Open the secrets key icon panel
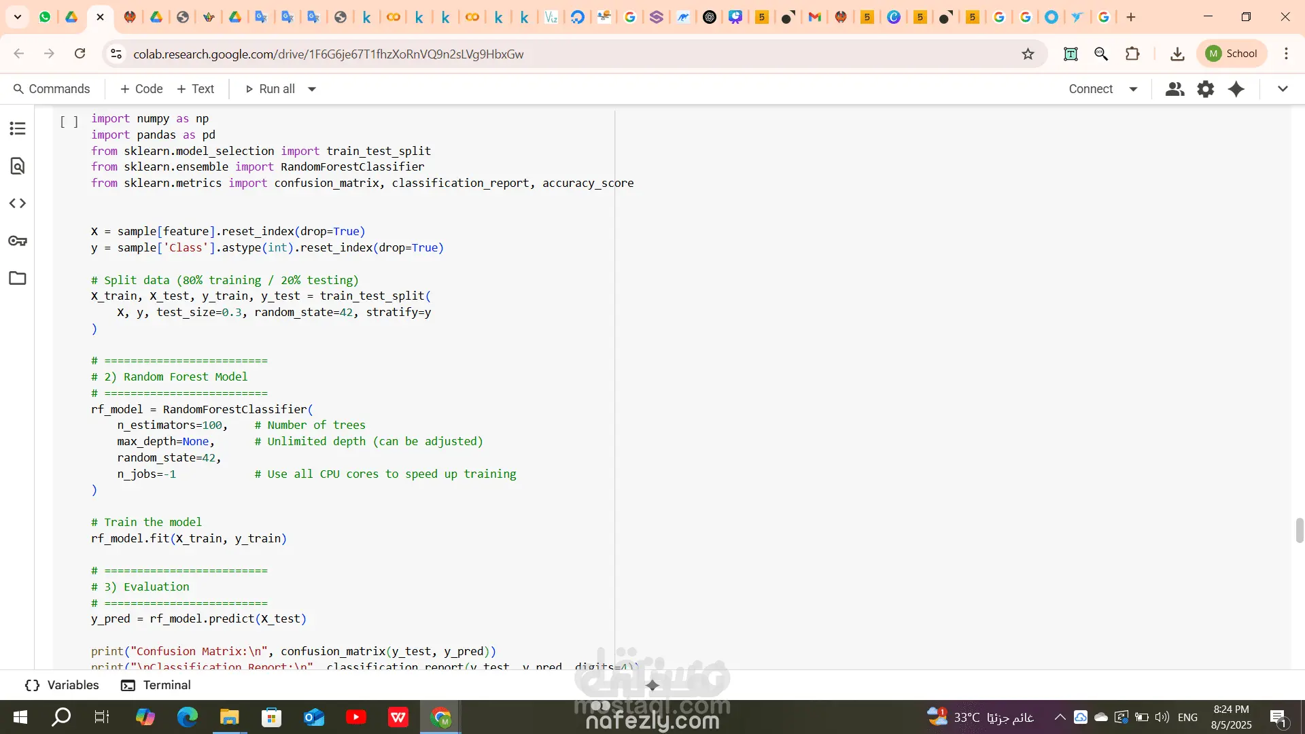 click(x=18, y=241)
